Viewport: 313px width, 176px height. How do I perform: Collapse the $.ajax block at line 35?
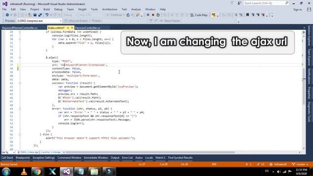point(20,58)
